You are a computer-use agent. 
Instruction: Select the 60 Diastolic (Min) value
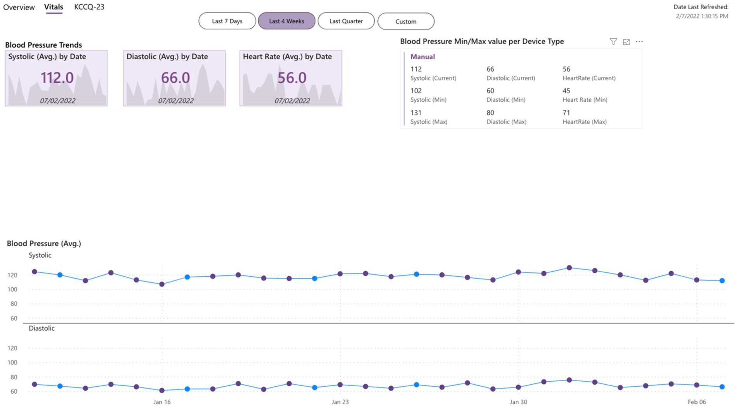point(490,91)
